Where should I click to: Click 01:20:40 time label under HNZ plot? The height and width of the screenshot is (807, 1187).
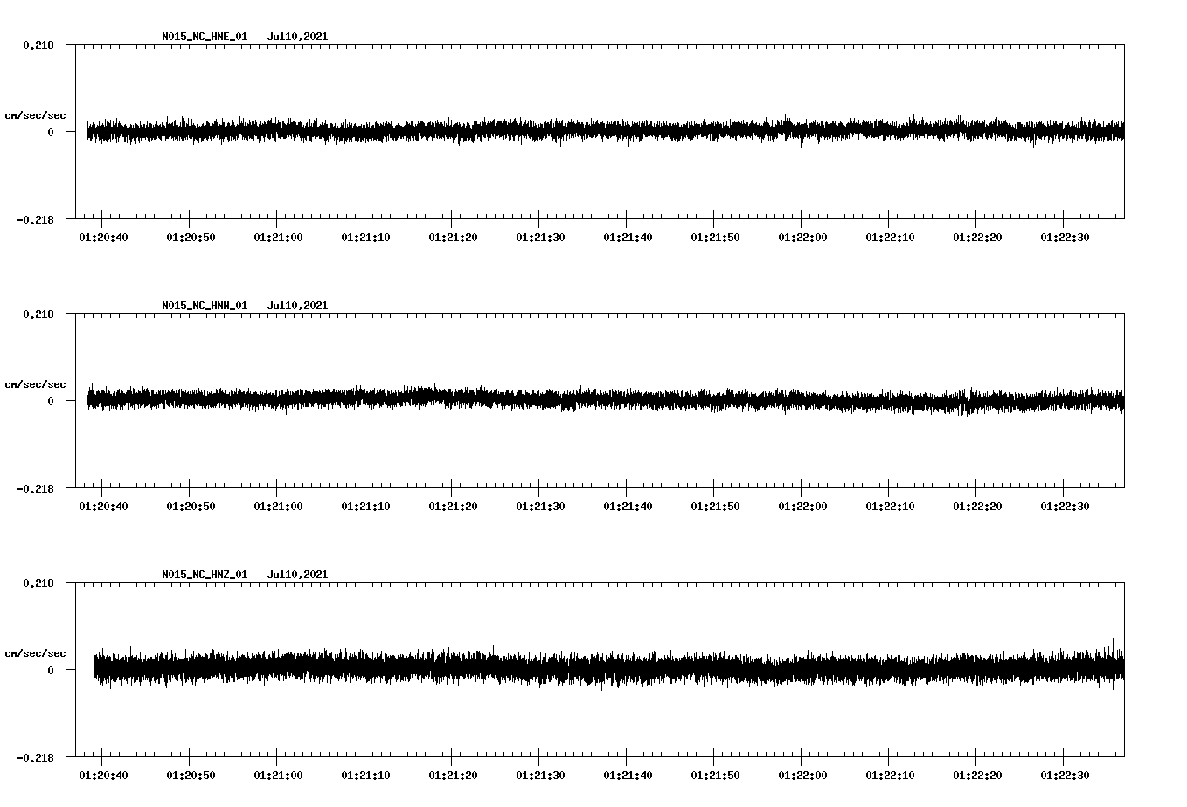pyautogui.click(x=103, y=776)
